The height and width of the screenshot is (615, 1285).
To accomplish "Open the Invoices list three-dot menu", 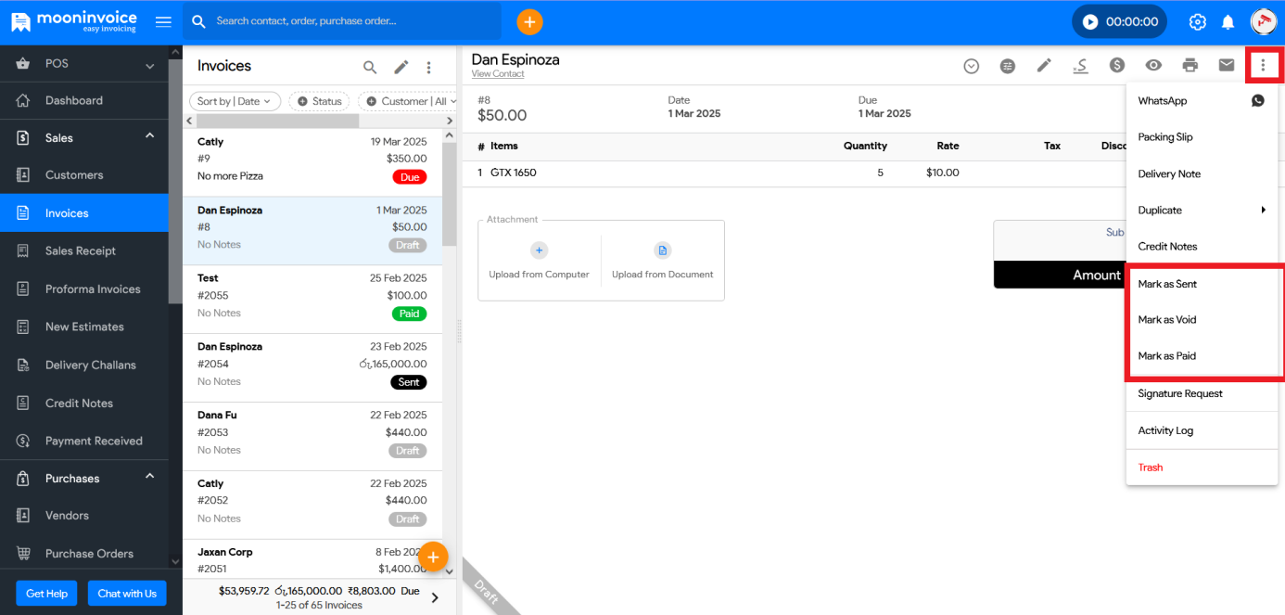I will 428,67.
